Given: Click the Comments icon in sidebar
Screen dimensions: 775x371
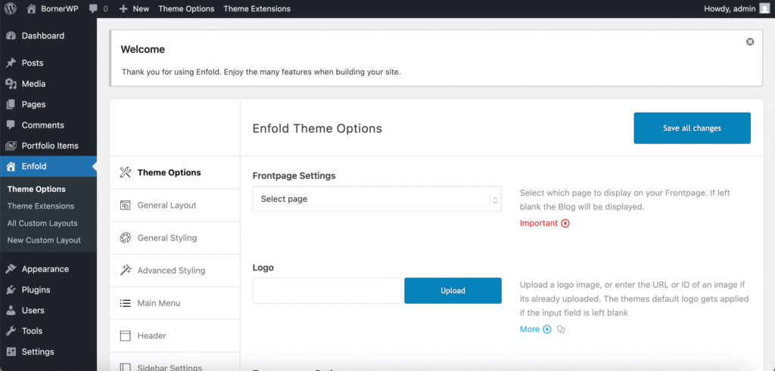Looking at the screenshot, I should point(11,125).
